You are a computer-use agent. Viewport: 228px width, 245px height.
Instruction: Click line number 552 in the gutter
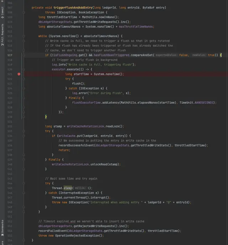click(x=10, y=221)
